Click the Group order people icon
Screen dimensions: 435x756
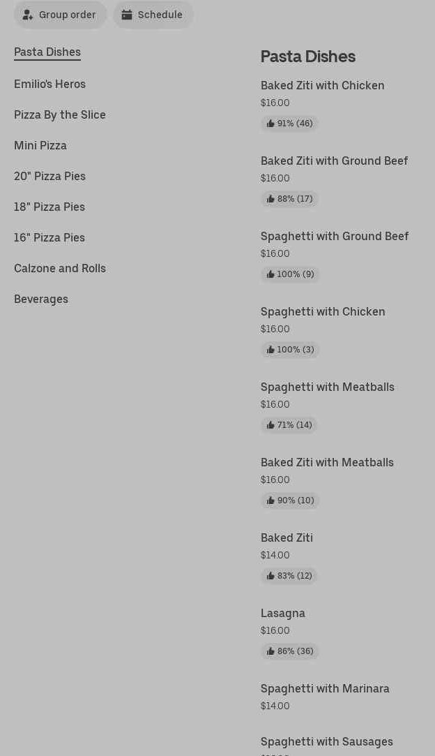(x=28, y=15)
